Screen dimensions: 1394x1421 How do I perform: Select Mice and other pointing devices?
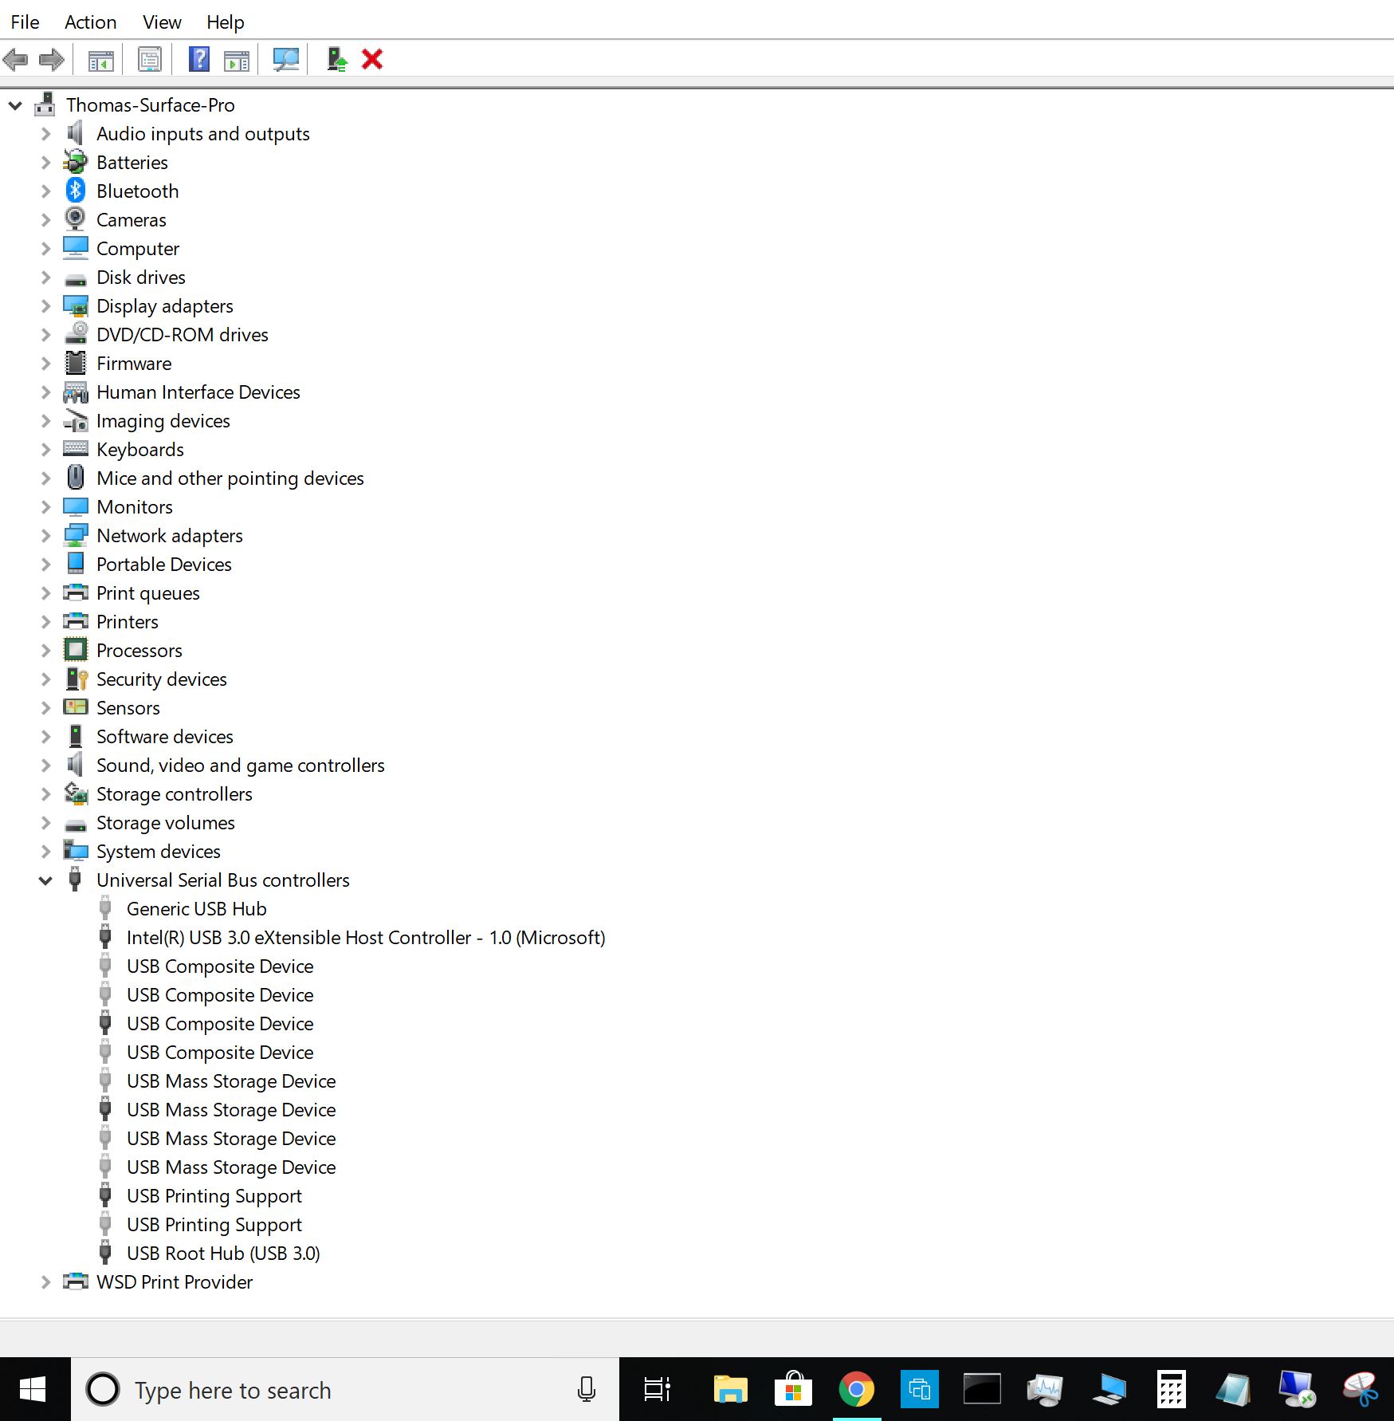point(230,478)
